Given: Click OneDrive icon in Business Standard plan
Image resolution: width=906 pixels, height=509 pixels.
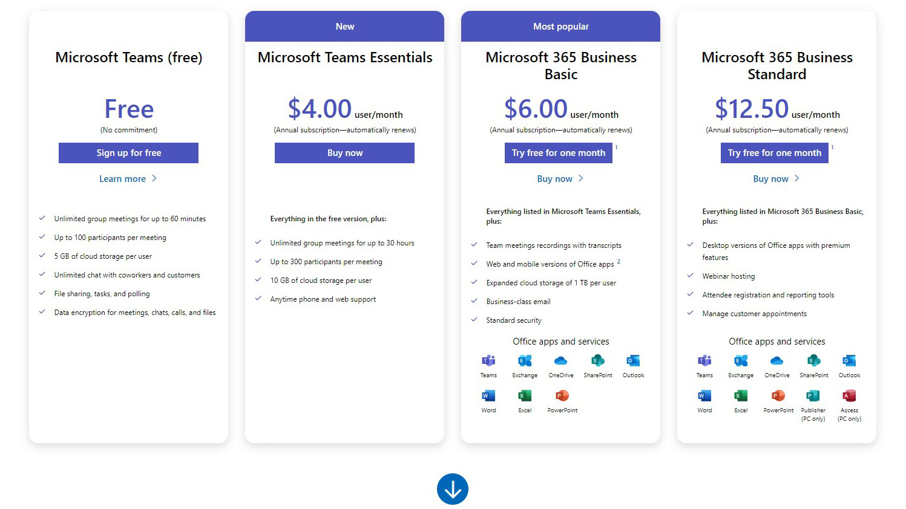Looking at the screenshot, I should pos(776,361).
